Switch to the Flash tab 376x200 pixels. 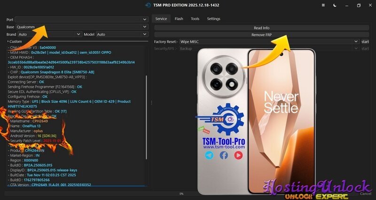179,19
